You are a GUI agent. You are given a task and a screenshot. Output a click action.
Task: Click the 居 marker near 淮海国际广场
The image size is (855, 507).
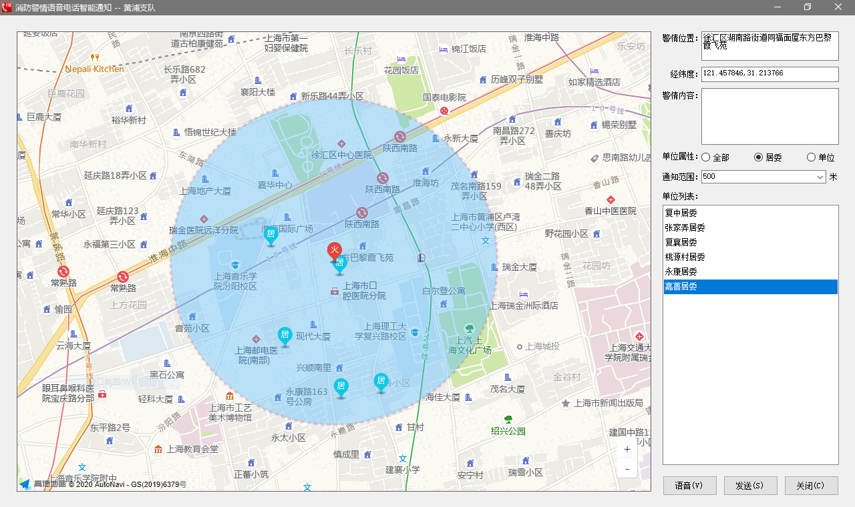[271, 234]
